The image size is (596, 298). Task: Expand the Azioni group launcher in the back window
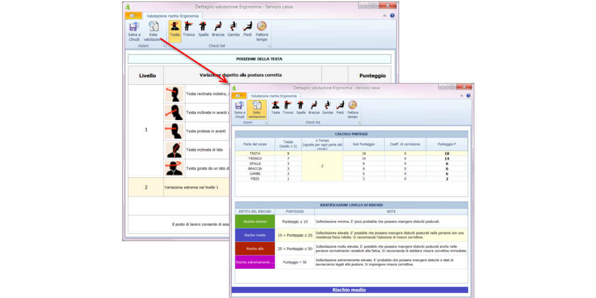(x=163, y=46)
